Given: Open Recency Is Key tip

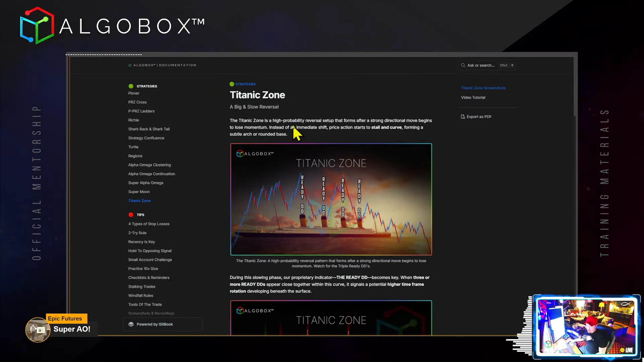Looking at the screenshot, I should [x=142, y=242].
